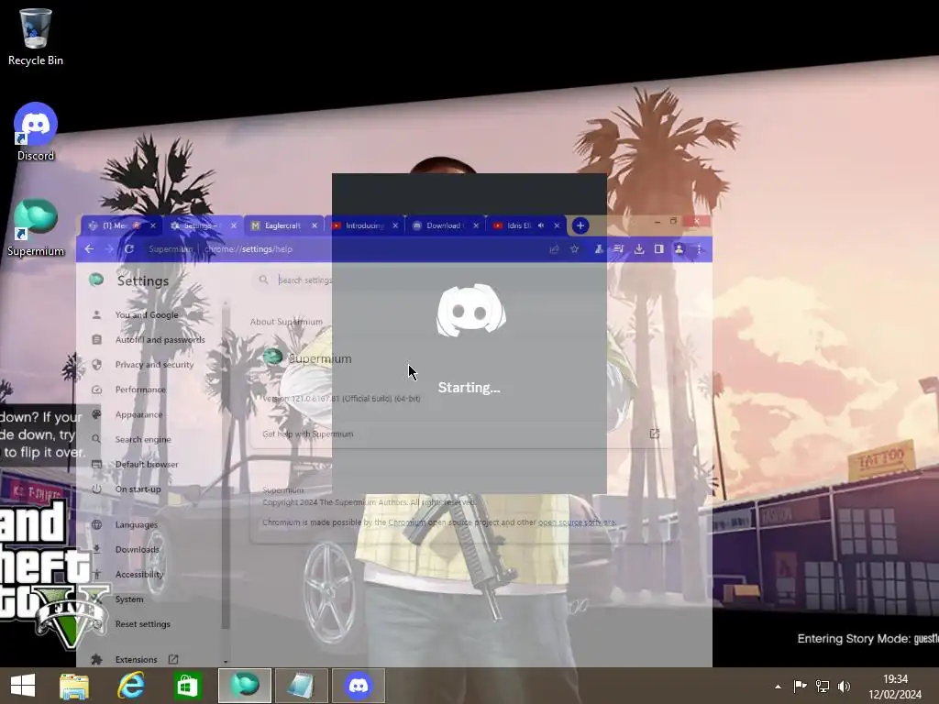Follow the Chromium project link
The image size is (939, 704).
click(x=407, y=522)
